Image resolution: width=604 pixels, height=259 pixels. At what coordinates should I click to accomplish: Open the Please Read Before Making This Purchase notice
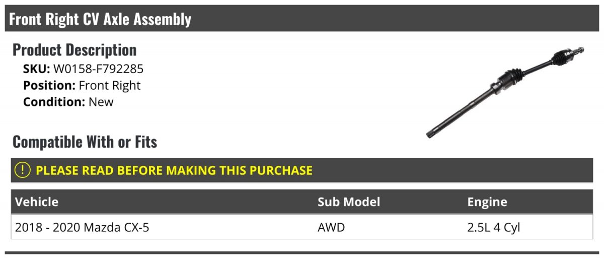point(174,170)
